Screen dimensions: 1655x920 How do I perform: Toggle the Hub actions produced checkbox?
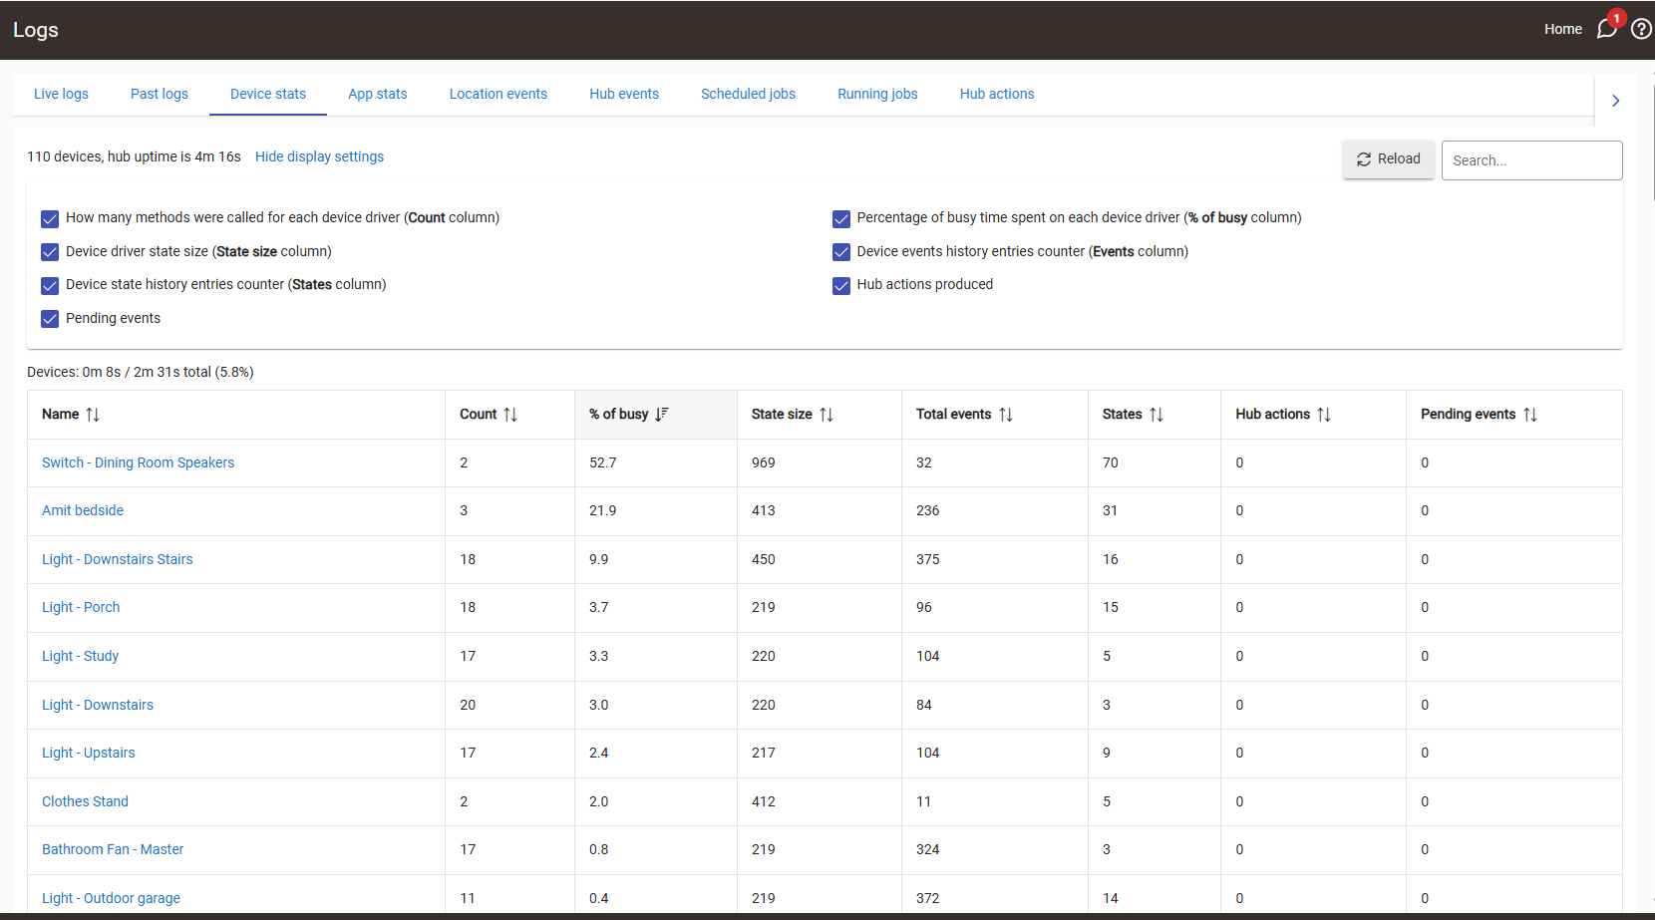[x=841, y=286]
